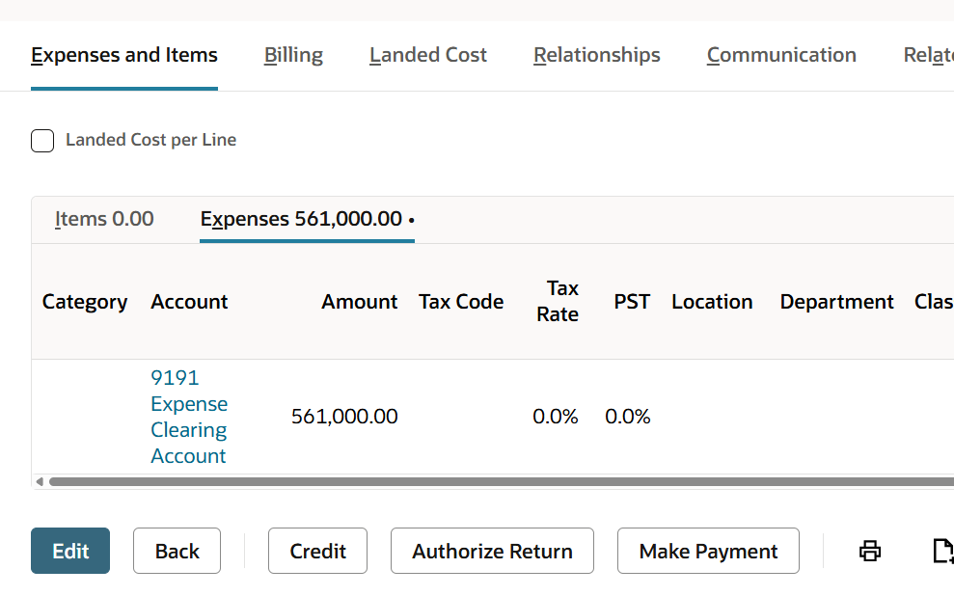Image resolution: width=954 pixels, height=596 pixels.
Task: Select Expenses 561,000.00 subtab
Action: [x=308, y=219]
